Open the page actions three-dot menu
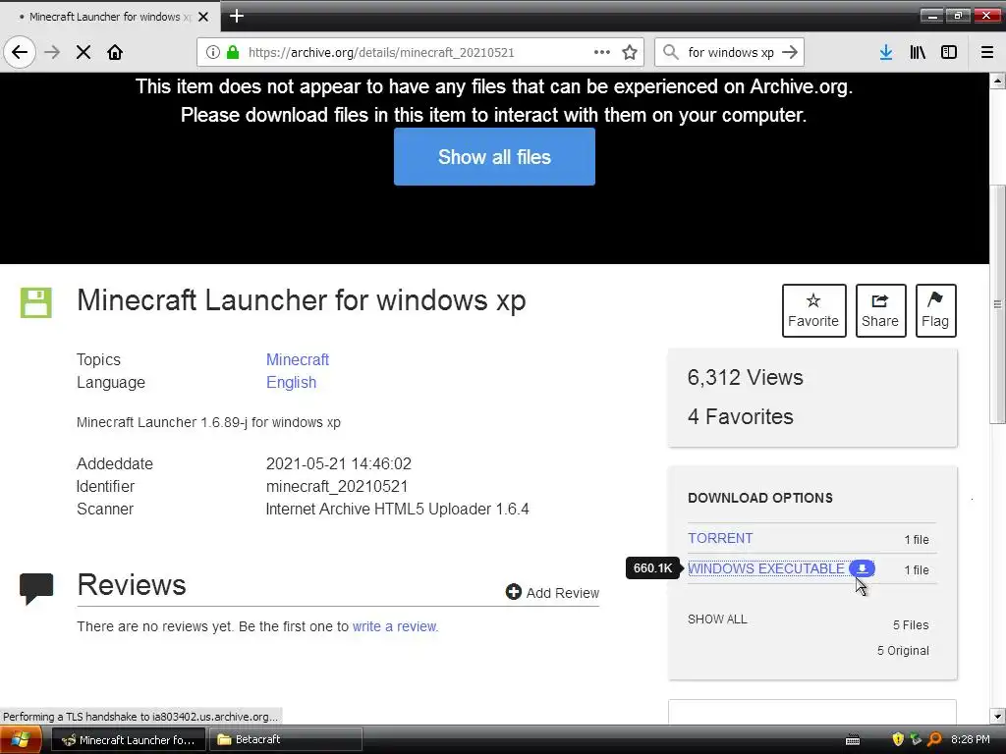Viewport: 1006px width, 754px height. pyautogui.click(x=602, y=52)
